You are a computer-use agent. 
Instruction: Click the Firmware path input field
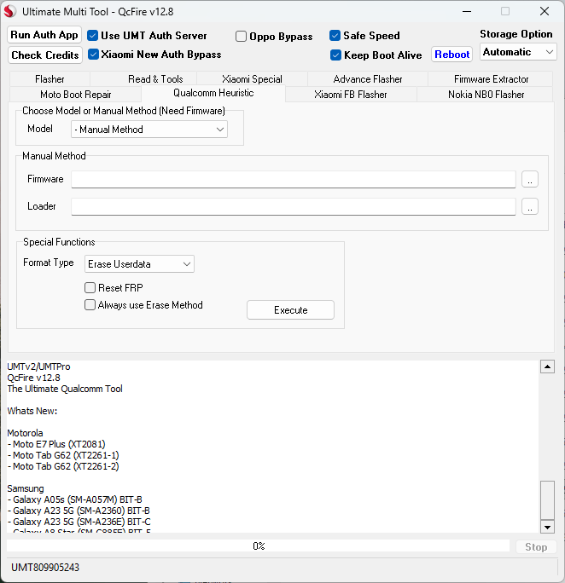(294, 180)
